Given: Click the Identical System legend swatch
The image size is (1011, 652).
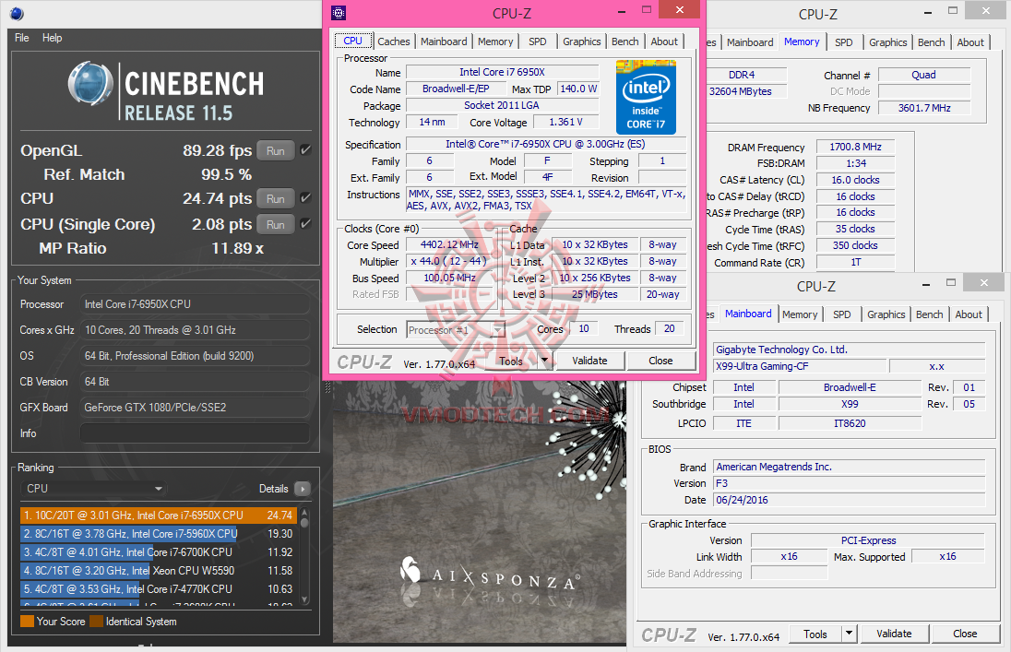Looking at the screenshot, I should 97,622.
